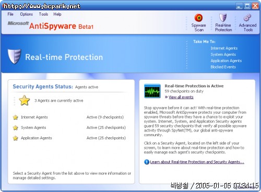Click 'Active (25 checkpoints)' for System Agents
Viewport: 261px width, 192px height.
pyautogui.click(x=106, y=128)
